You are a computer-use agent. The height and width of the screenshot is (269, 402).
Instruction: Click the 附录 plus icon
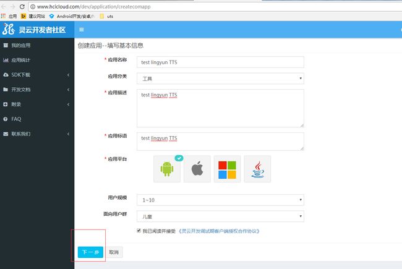6,104
